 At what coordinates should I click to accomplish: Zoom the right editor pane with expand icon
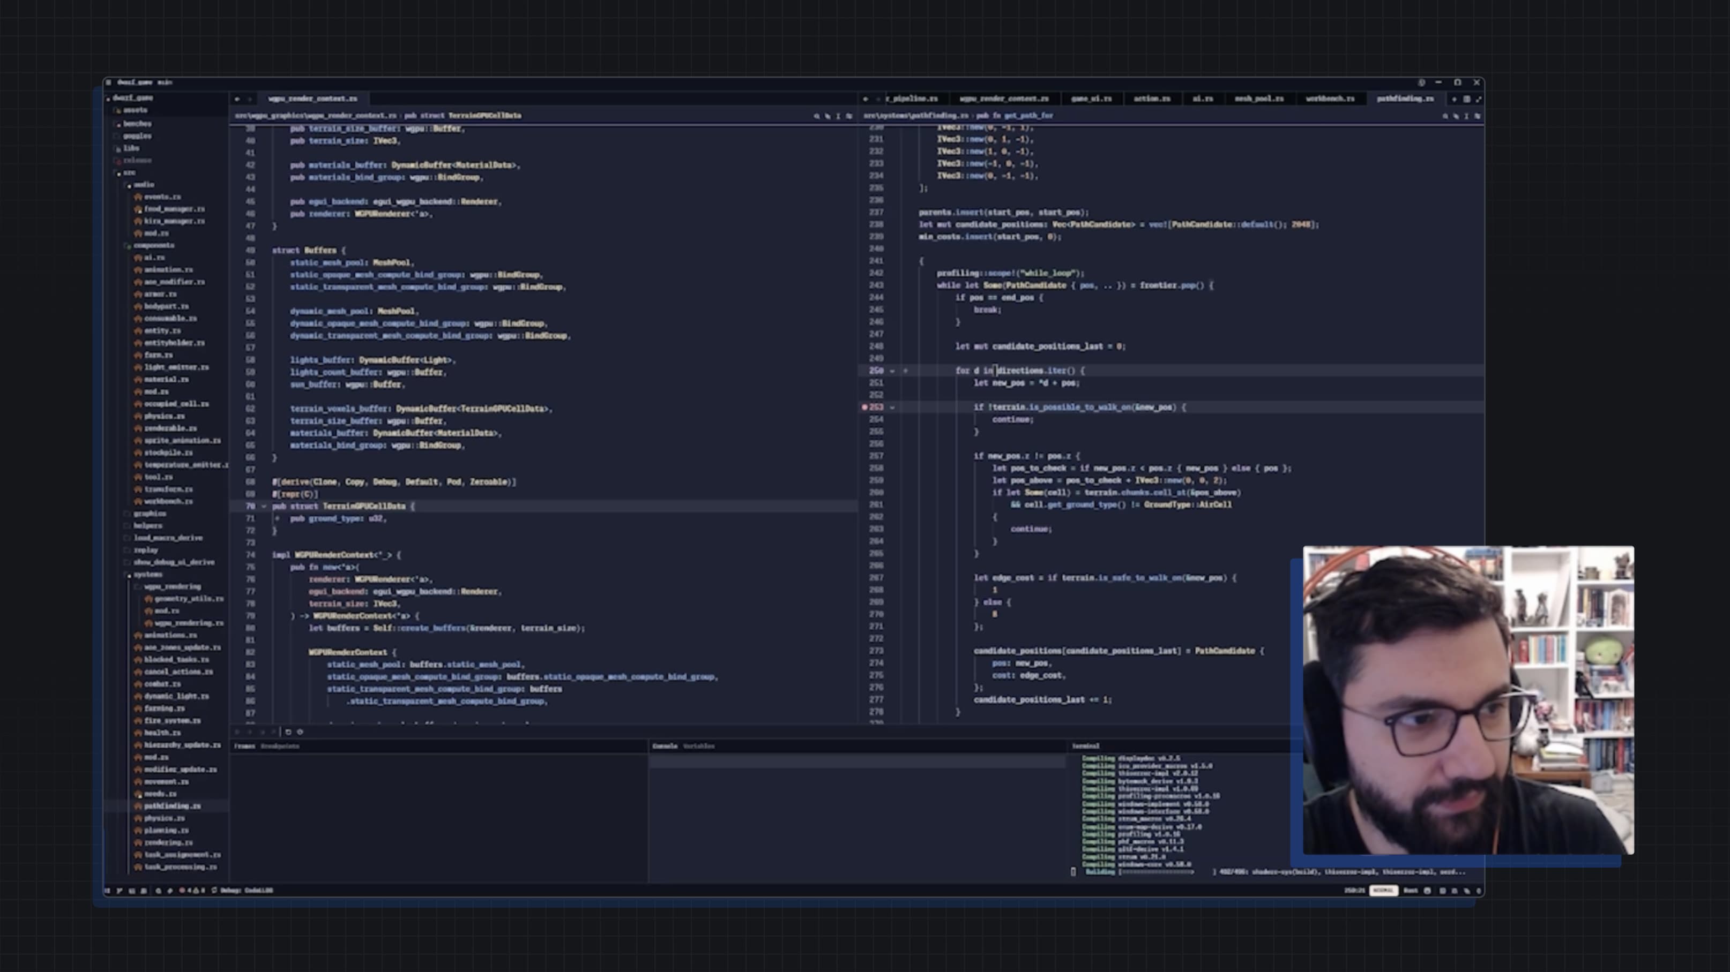[1478, 99]
